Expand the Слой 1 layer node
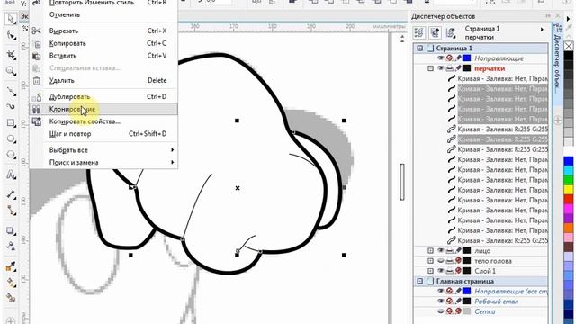The height and width of the screenshot is (324, 576). [430, 271]
